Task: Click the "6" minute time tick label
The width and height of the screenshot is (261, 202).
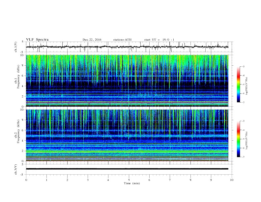Action: (x=149, y=180)
